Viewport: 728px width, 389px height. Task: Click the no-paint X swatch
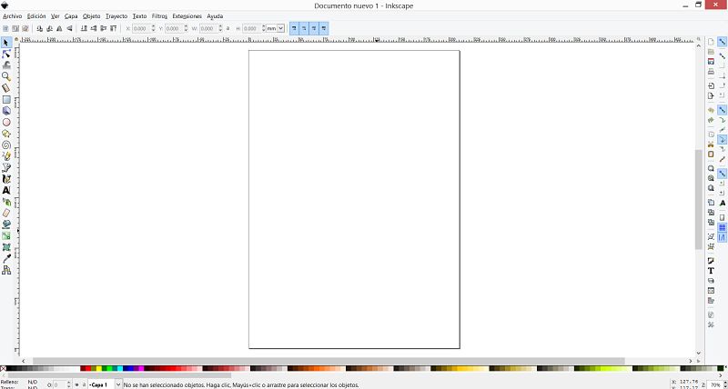(x=4, y=369)
